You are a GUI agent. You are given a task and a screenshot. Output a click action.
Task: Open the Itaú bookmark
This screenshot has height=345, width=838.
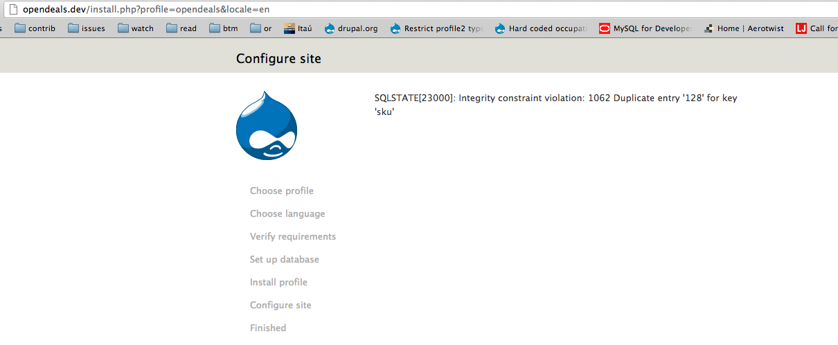tap(298, 28)
